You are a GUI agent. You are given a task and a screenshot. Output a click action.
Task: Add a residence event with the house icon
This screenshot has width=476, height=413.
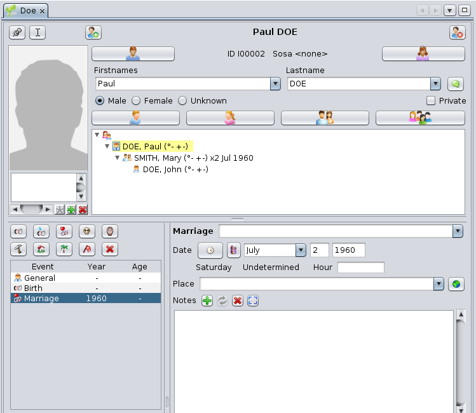click(41, 250)
